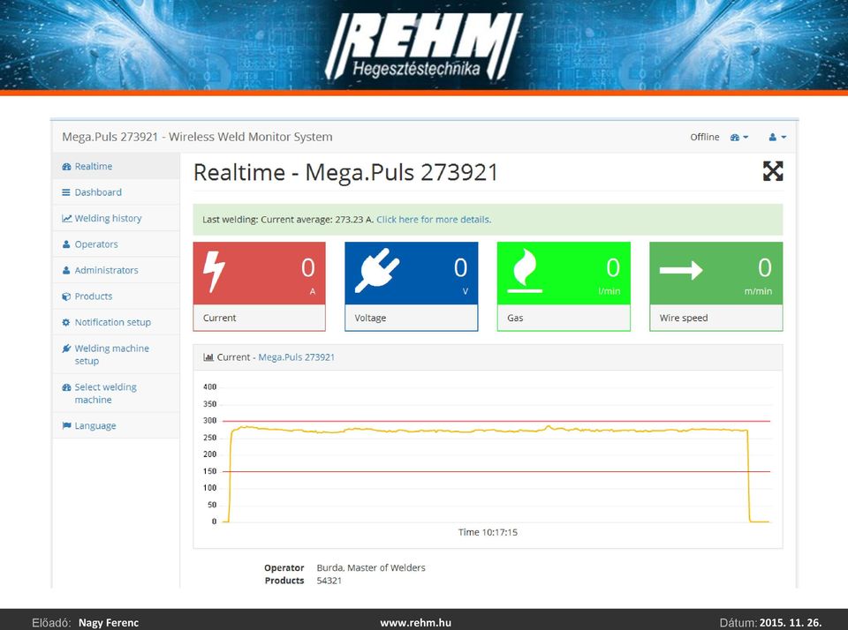The width and height of the screenshot is (848, 630).
Task: Click the Select welding machine gauge icon
Action: tap(66, 386)
